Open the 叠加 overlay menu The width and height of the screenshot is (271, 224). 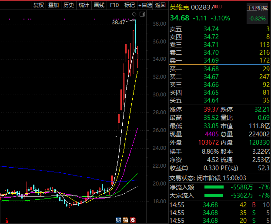pos(53,5)
